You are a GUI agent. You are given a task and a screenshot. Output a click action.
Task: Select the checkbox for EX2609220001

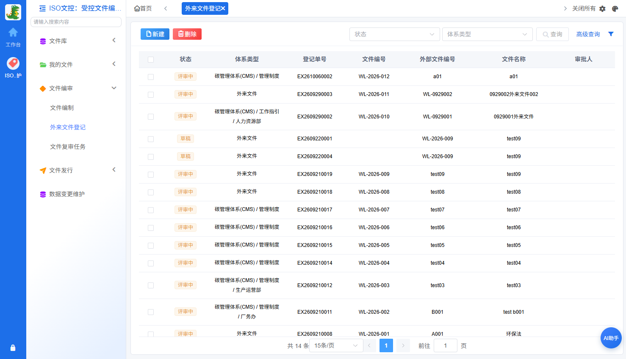(151, 139)
